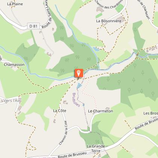The width and height of the screenshot is (158, 158).
Task: Select the La Côte place name
Action: [x=59, y=111]
